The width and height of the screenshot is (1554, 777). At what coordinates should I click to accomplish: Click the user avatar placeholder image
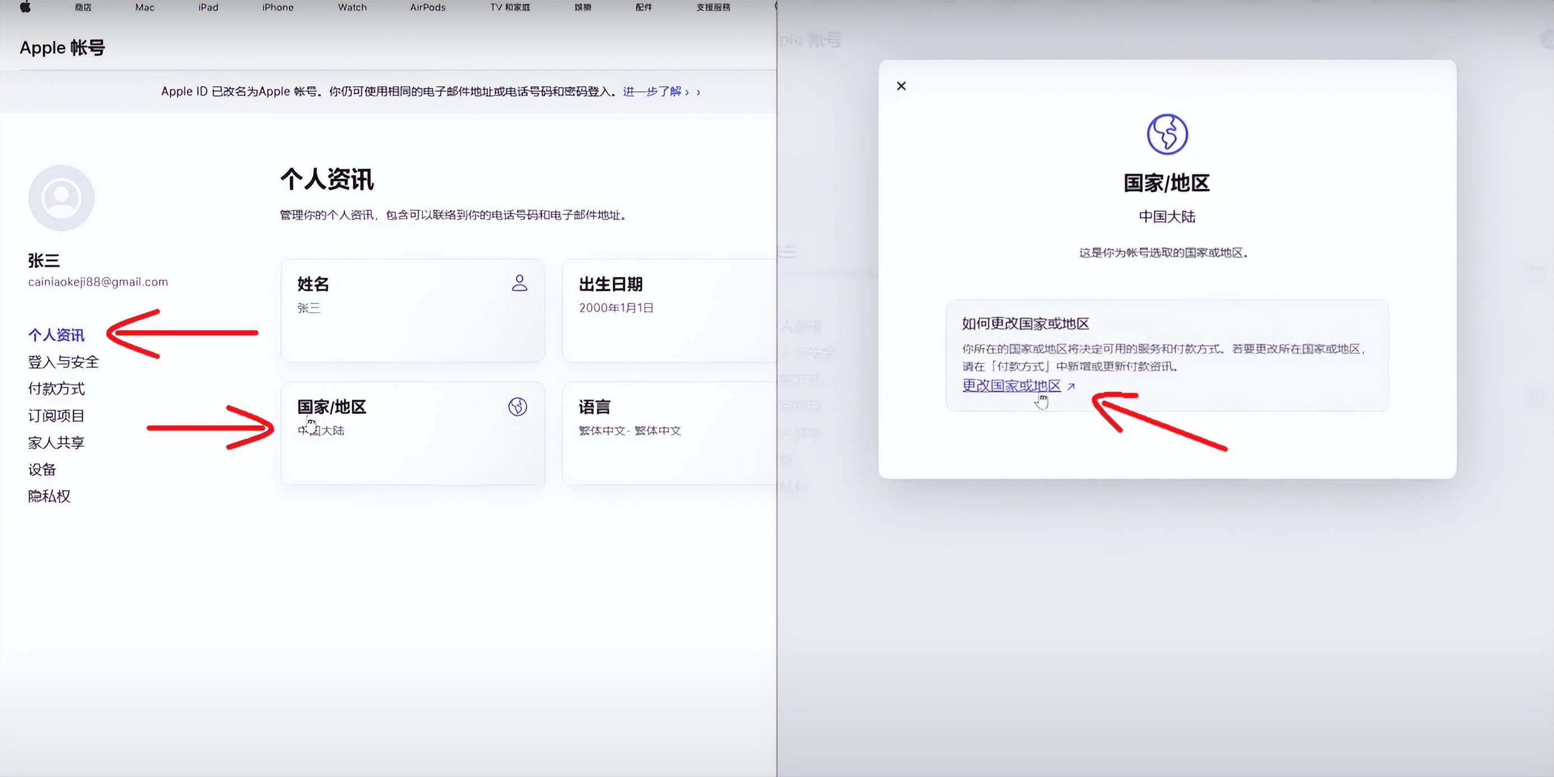[62, 198]
